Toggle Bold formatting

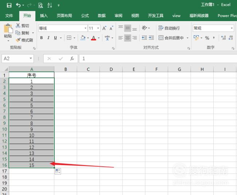click(42, 38)
